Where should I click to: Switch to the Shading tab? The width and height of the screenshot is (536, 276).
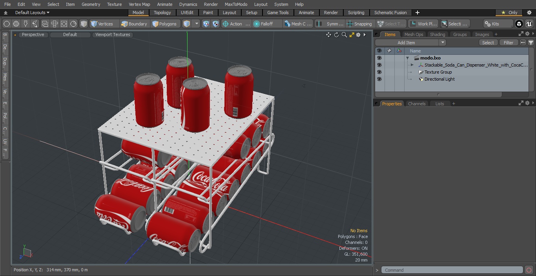tap(438, 34)
